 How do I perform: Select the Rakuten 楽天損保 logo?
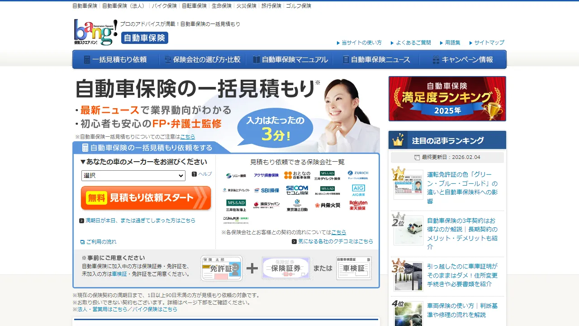pyautogui.click(x=358, y=205)
